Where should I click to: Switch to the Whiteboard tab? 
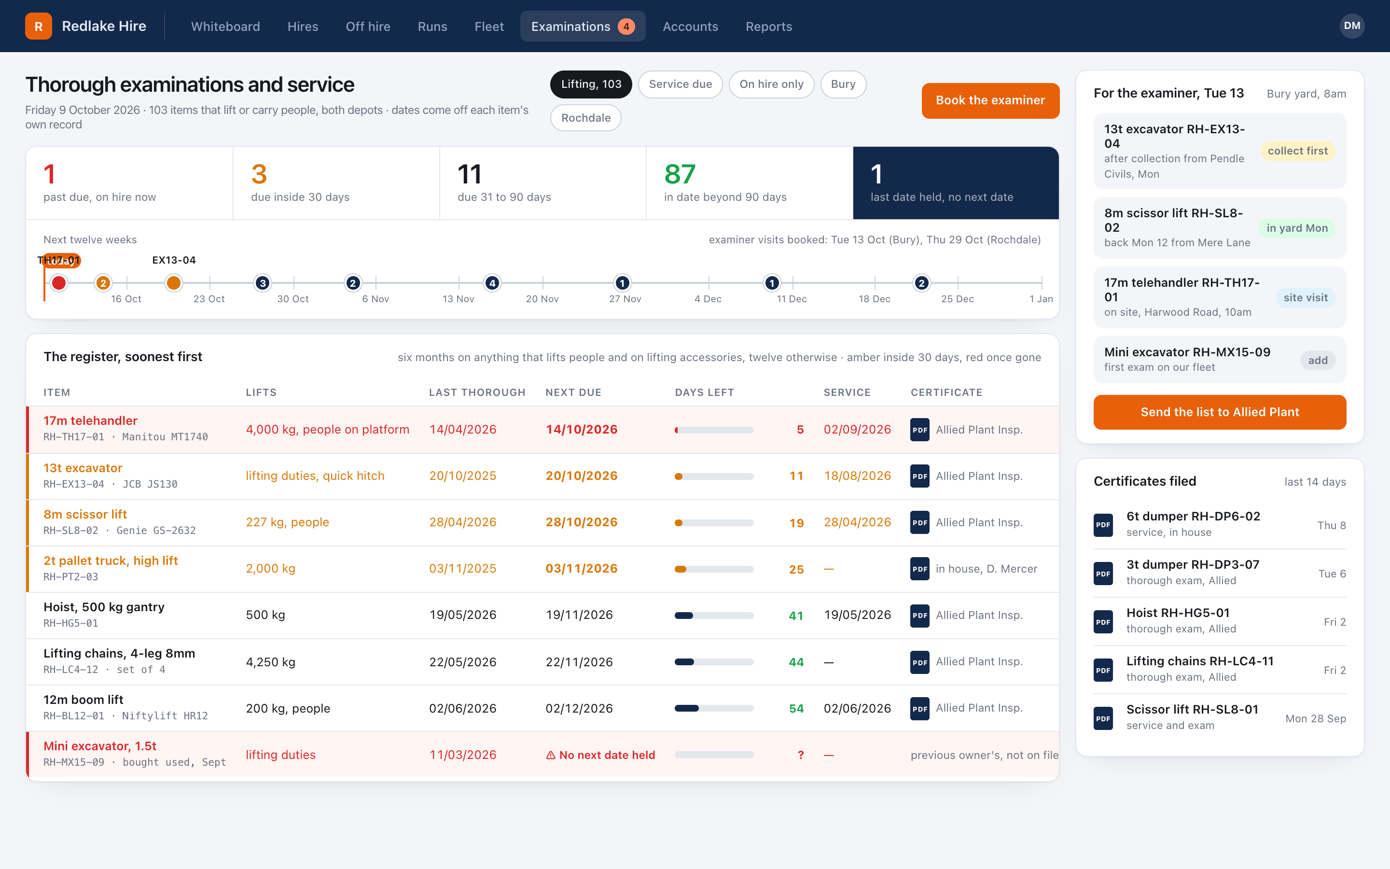coord(225,27)
